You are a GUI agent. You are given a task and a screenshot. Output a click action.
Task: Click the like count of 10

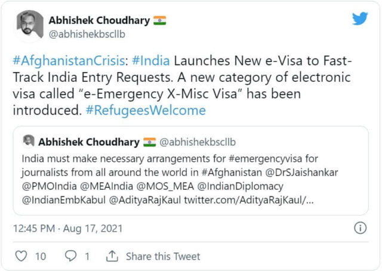[41, 256]
